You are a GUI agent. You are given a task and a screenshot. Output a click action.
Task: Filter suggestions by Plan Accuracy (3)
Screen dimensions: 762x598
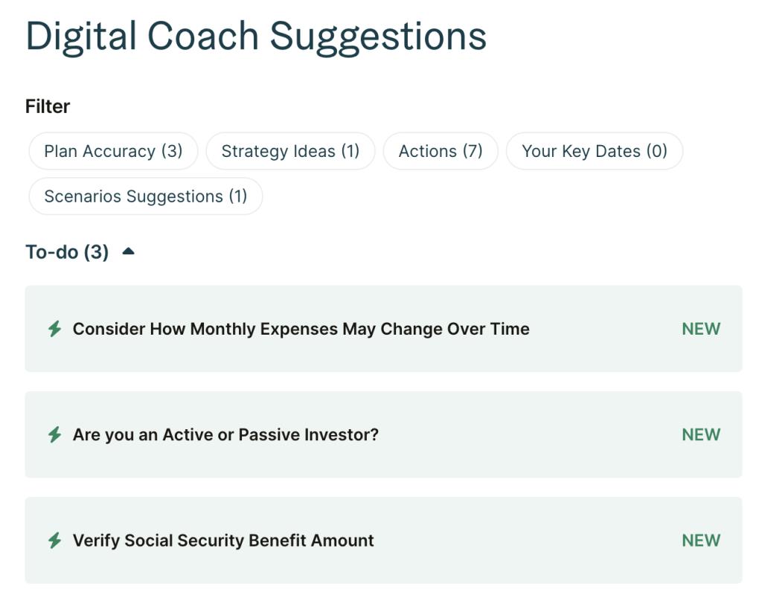[113, 151]
